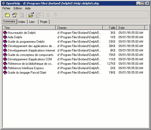
Task: Click the book icon next to Guide du langage Pascal Objet
Action: 5,73
